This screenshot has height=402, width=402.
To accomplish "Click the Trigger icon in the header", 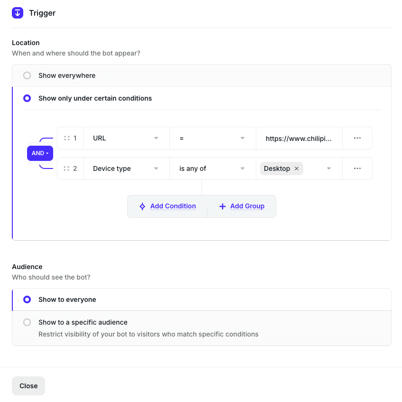I will [x=18, y=13].
